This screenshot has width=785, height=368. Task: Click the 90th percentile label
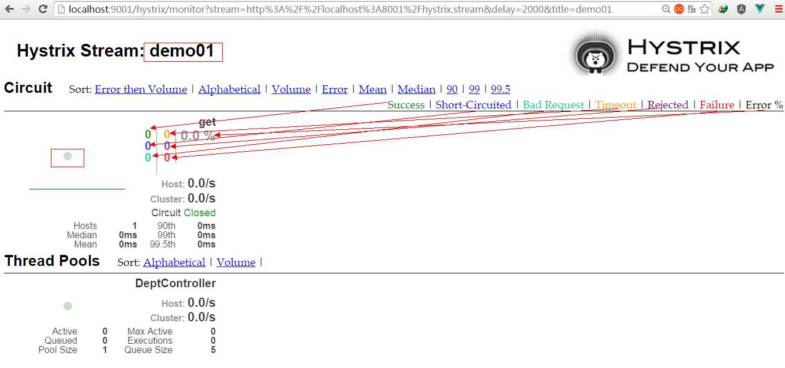point(166,226)
